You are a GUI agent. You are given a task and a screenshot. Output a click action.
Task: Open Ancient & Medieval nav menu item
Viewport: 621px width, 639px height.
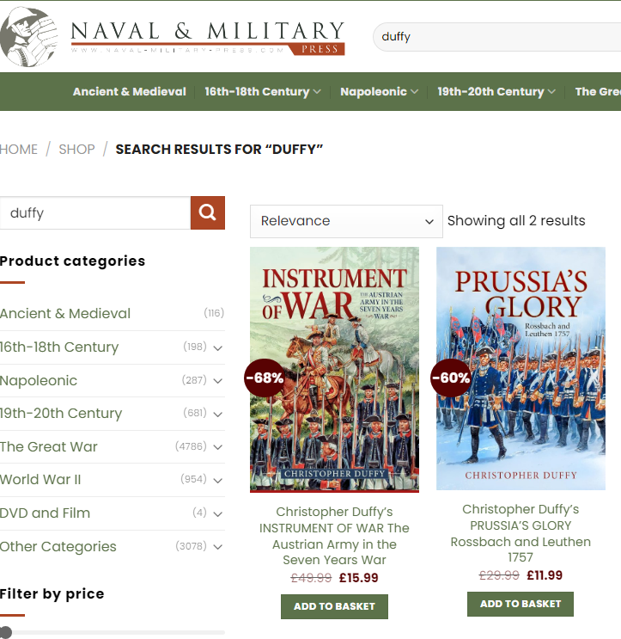pos(130,92)
